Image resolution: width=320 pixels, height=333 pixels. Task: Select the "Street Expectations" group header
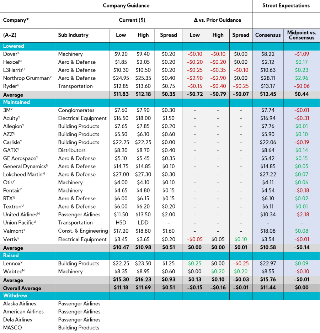point(286,6)
